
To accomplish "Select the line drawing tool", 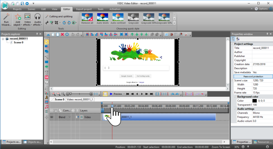I will [x=46, y=57].
